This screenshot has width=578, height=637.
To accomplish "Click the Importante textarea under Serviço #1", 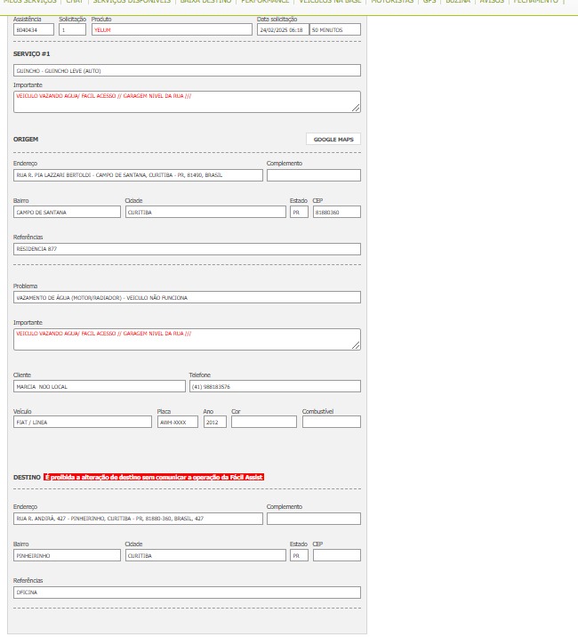I will 187,101.
